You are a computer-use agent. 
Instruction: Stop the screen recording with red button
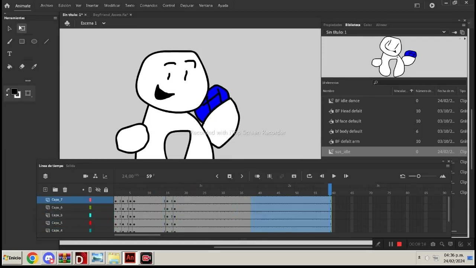tap(399, 244)
